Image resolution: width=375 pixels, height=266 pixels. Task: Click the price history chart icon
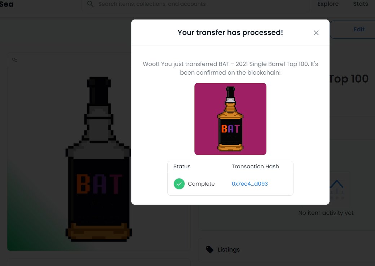click(x=337, y=189)
